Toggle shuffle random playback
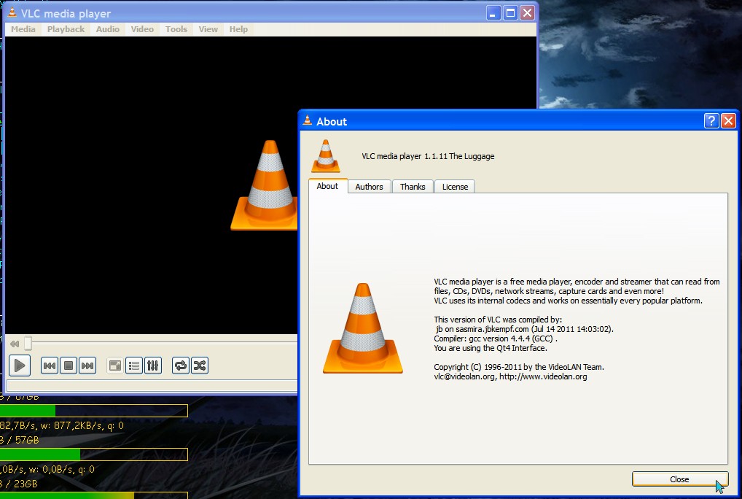This screenshot has width=742, height=499. [x=200, y=365]
